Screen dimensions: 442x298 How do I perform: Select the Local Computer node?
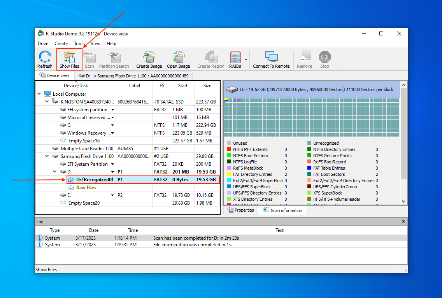69,94
